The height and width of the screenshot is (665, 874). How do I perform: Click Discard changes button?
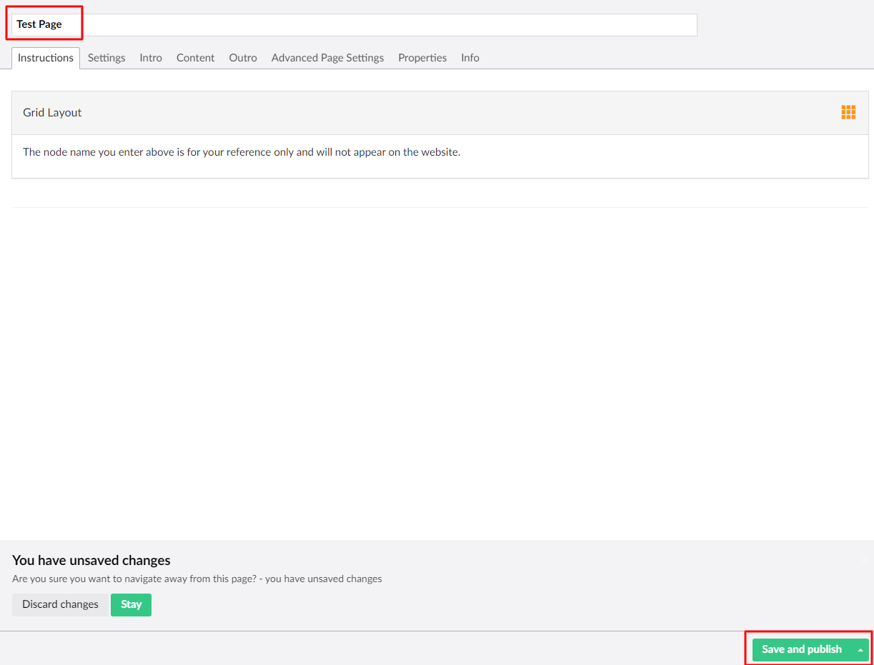pos(60,604)
